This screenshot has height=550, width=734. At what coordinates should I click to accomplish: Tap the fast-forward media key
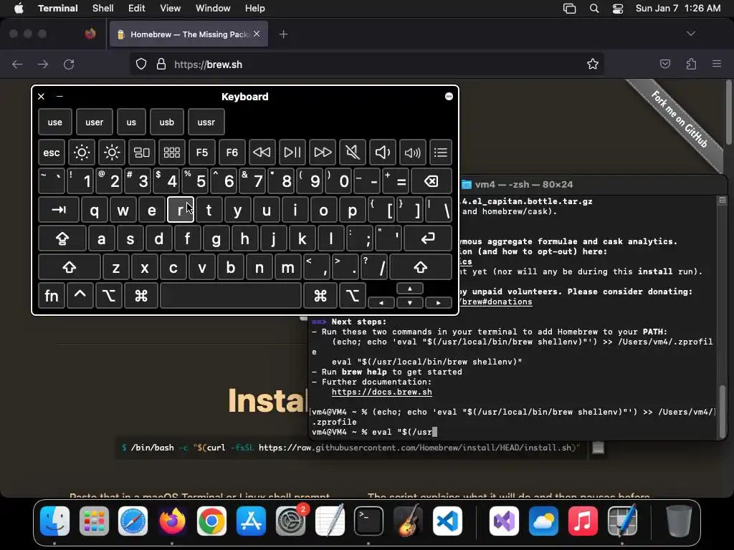click(x=323, y=153)
